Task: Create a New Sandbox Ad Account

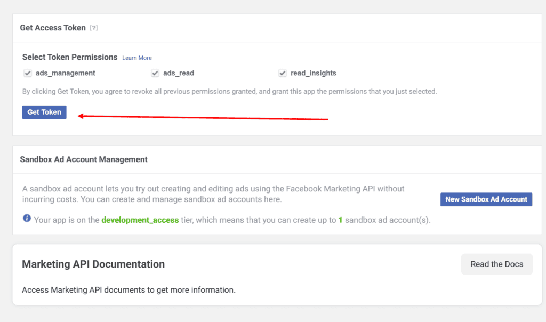Action: (486, 199)
